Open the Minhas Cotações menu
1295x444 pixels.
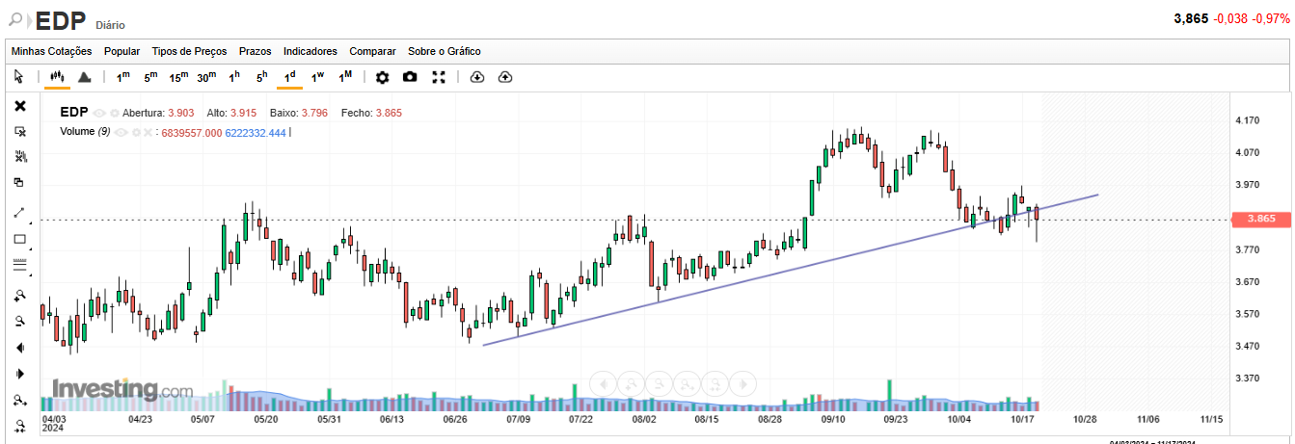[51, 51]
